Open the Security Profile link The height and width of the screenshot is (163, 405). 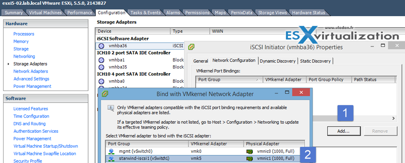click(x=27, y=161)
